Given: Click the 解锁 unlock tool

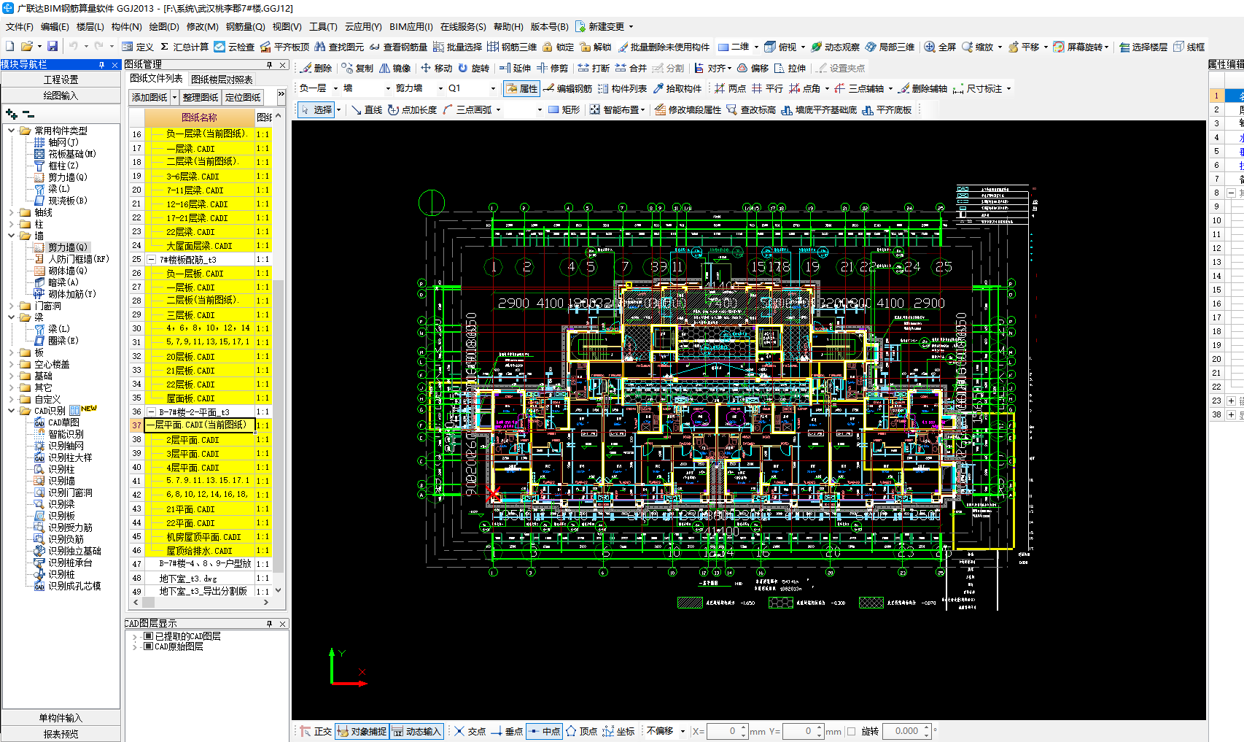Looking at the screenshot, I should click(x=596, y=47).
